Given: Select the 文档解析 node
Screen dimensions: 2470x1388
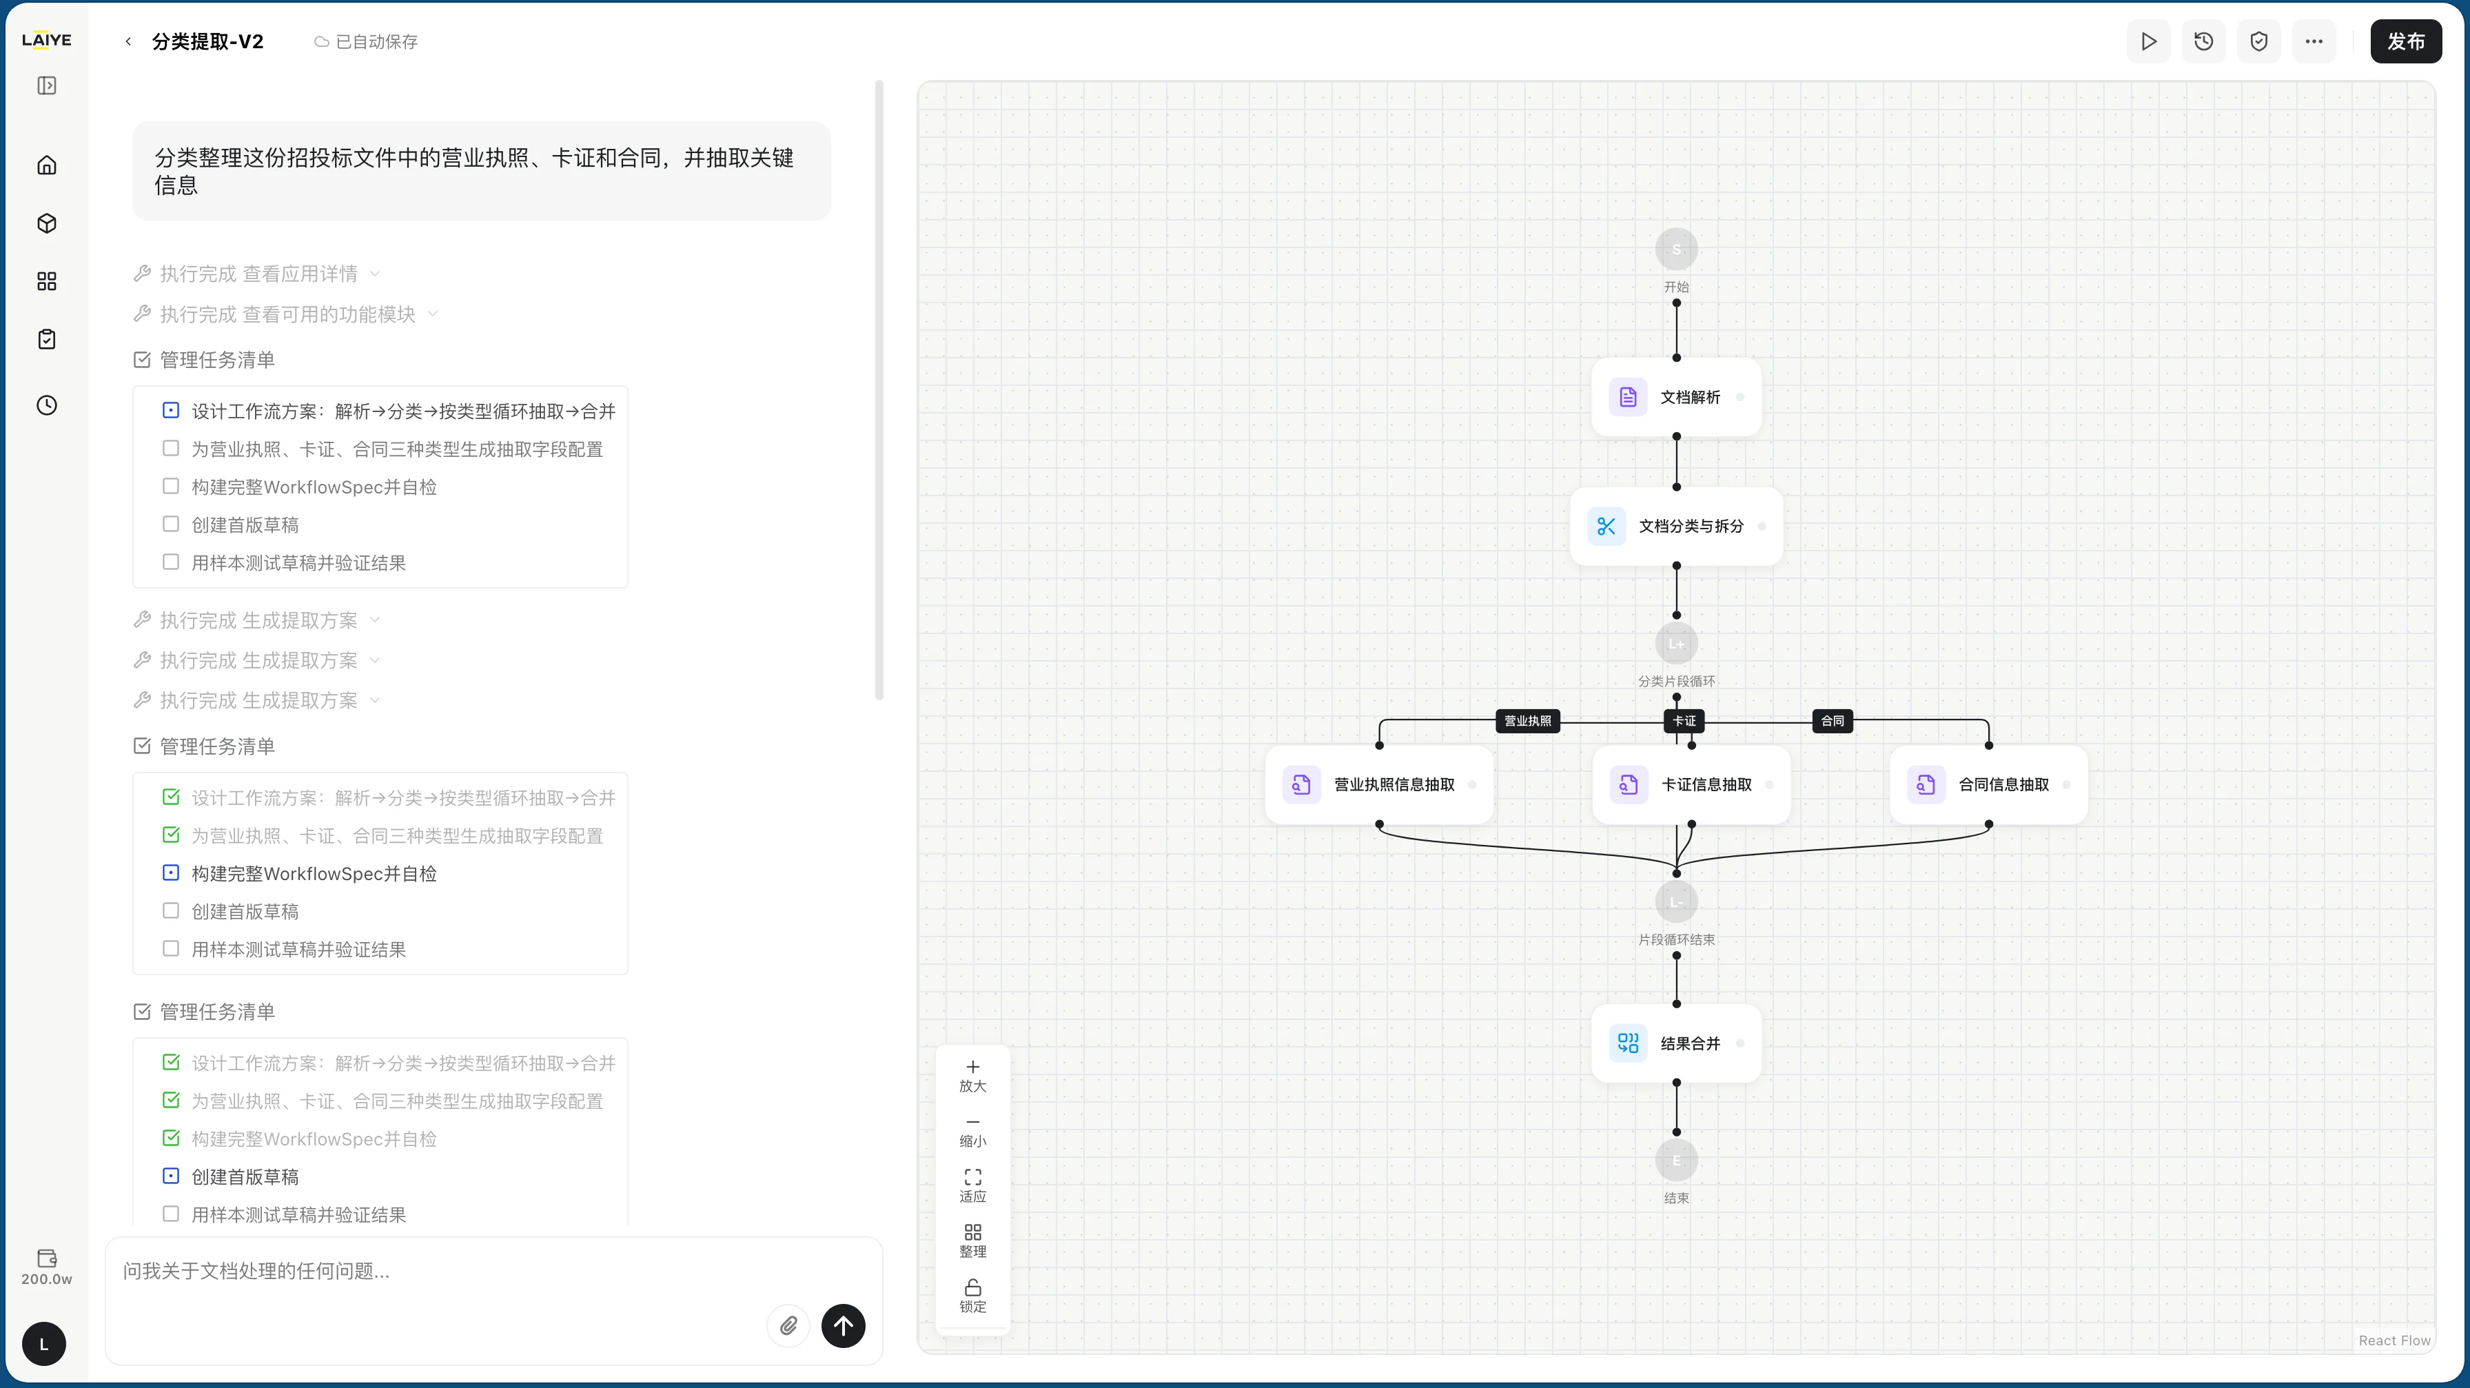Looking at the screenshot, I should pyautogui.click(x=1676, y=397).
